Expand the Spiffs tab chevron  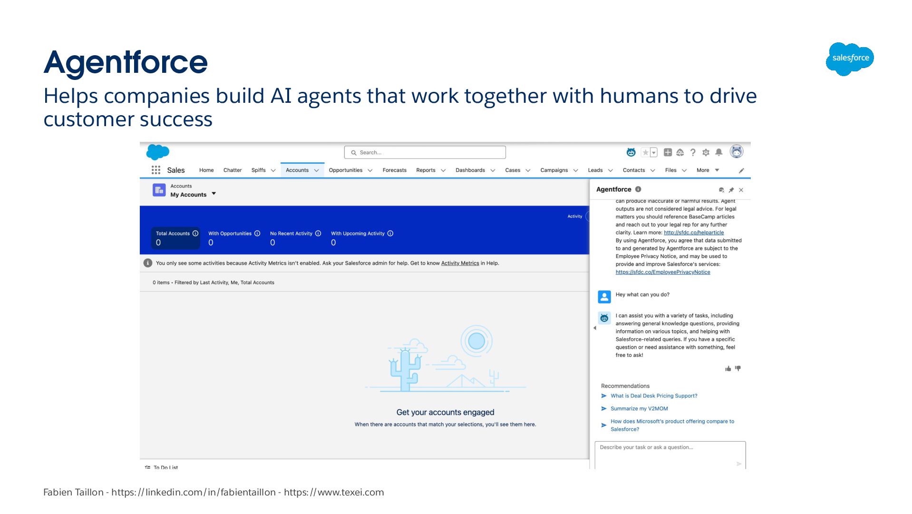tap(273, 170)
